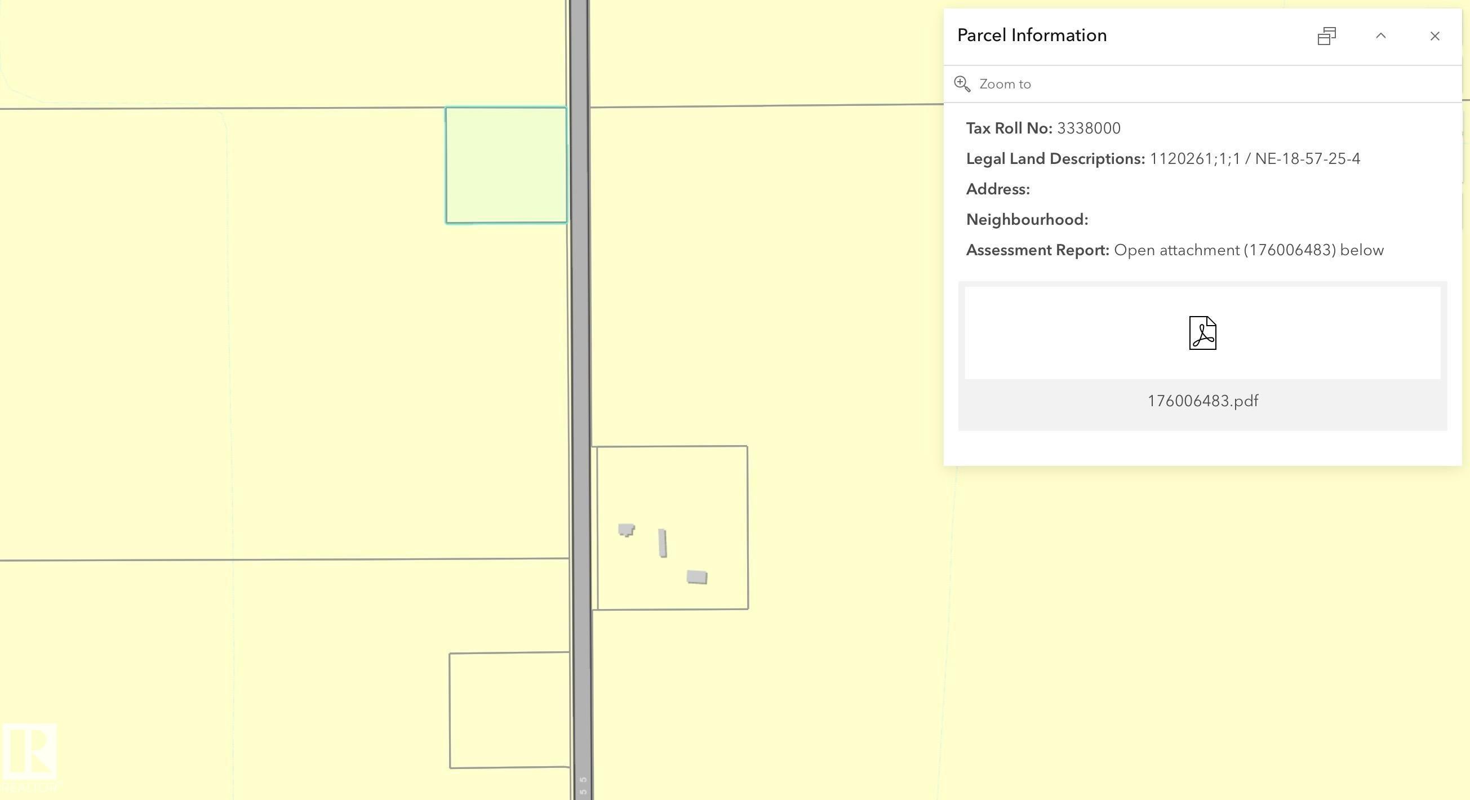Screen dimensions: 1470x800
Task: Click the X to dismiss Parcel Information
Action: point(1435,36)
